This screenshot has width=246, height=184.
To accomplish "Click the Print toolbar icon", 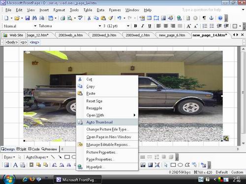I will pos(62,18).
